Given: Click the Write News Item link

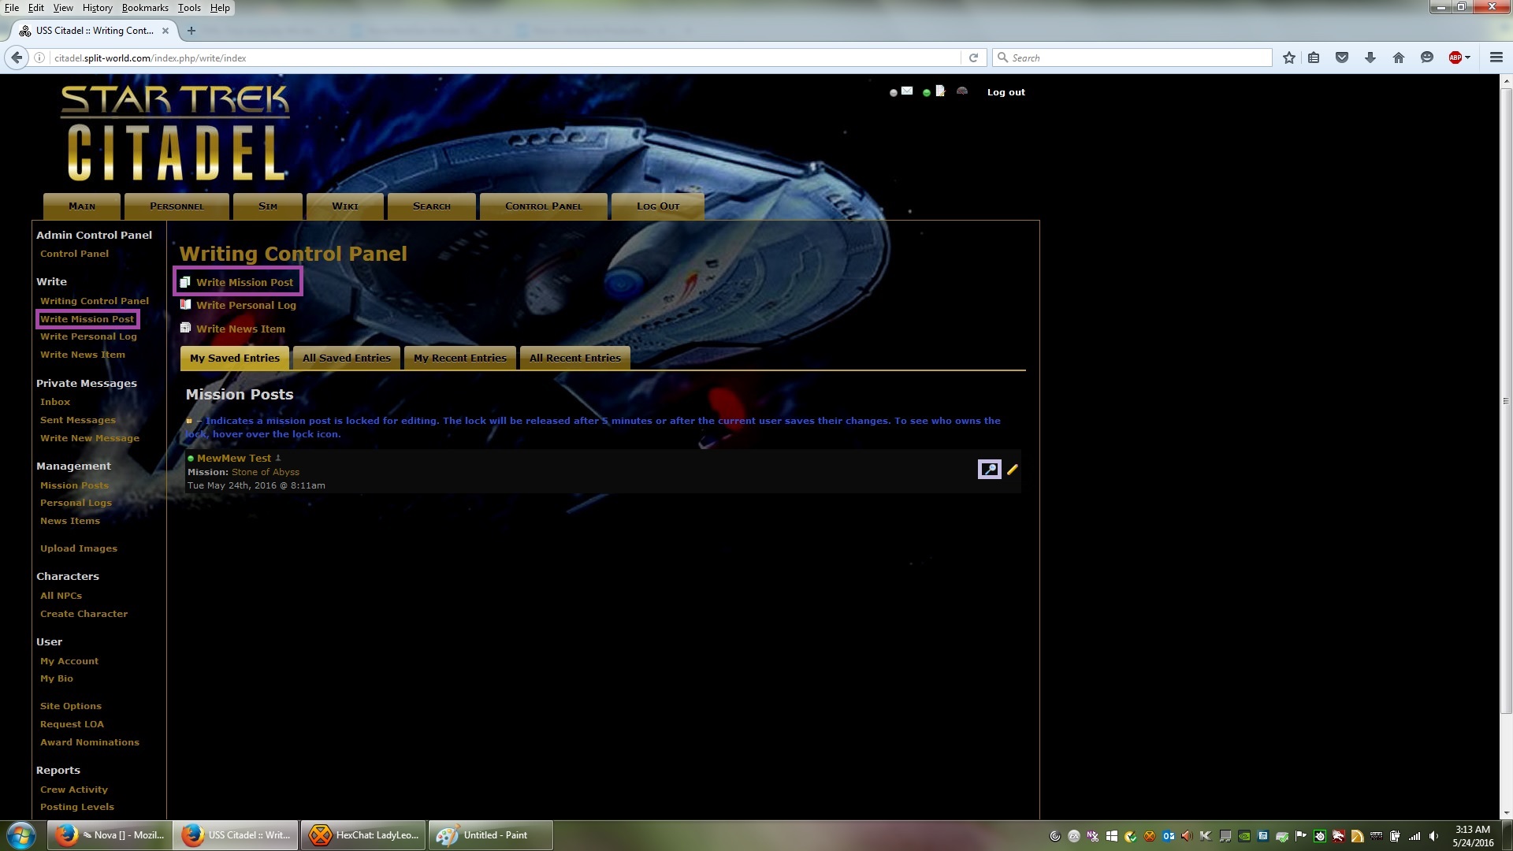Looking at the screenshot, I should (x=240, y=329).
